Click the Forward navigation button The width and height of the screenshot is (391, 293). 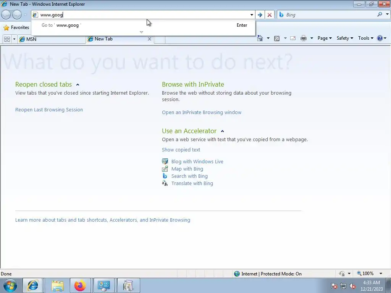[x=17, y=15]
